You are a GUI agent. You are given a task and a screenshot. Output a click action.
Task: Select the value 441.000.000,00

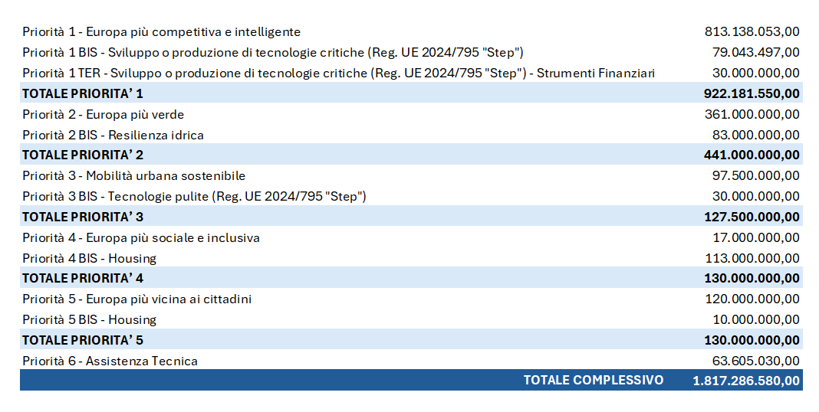752,155
